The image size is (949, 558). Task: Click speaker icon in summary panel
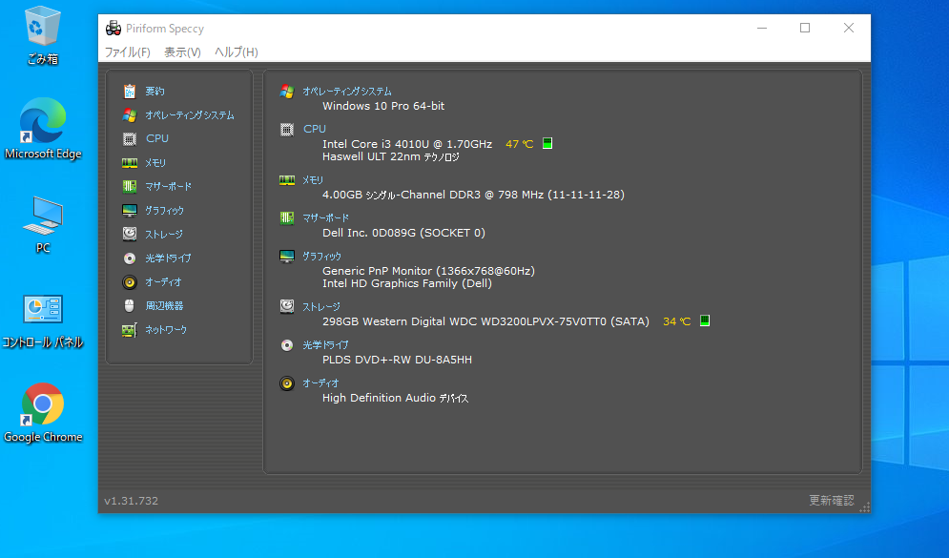pos(287,383)
